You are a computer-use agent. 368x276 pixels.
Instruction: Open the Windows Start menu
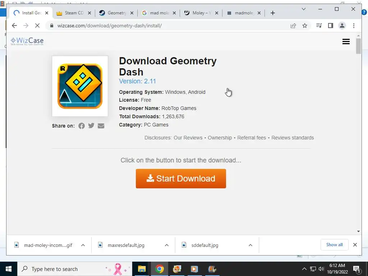pos(9,269)
